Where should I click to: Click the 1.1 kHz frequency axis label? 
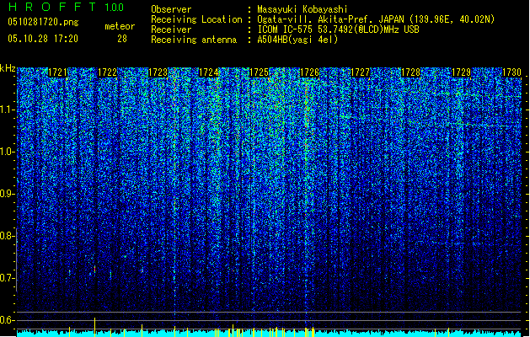click(8, 110)
